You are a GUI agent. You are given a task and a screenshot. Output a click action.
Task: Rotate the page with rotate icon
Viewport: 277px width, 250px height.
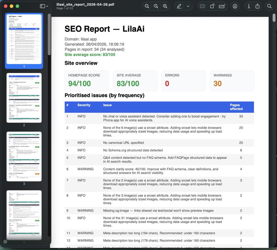(212, 6)
